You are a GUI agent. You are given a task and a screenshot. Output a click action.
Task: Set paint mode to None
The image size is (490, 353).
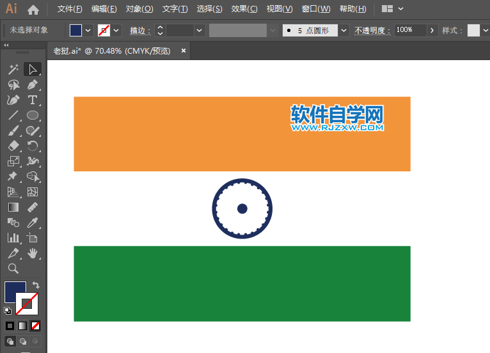click(36, 326)
